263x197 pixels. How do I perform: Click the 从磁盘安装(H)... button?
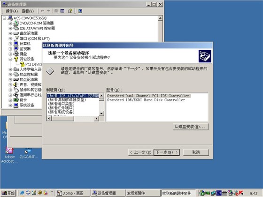pos(191,127)
